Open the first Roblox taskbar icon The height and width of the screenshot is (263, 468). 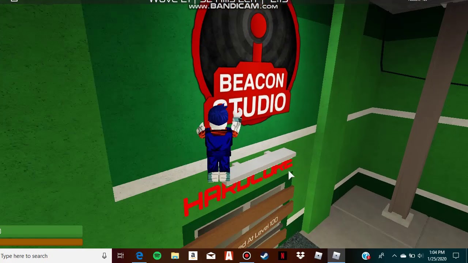tap(318, 256)
